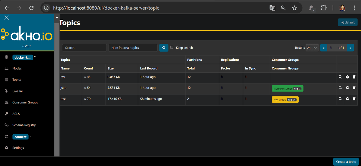Click the page number 1 field
Image resolution: width=361 pixels, height=166 pixels.
(x=331, y=48)
